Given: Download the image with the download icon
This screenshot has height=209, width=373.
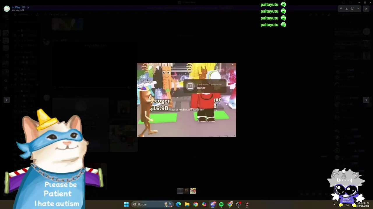Looking at the screenshot, I should point(346,9).
